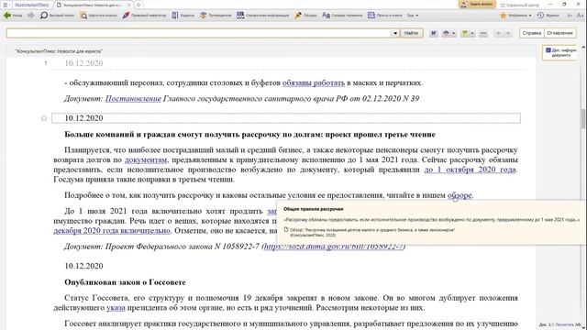The image size is (587, 330).
Task: Switch to the Справка tab
Action: point(532,33)
